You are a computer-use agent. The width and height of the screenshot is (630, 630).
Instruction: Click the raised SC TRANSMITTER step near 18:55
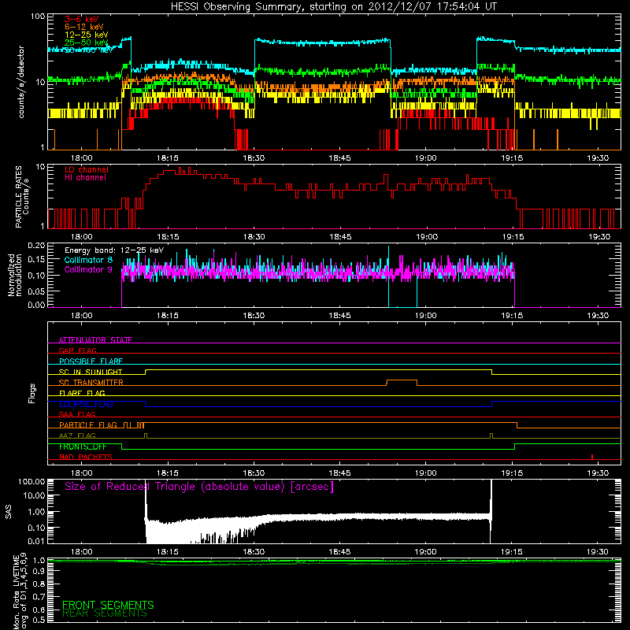(402, 383)
